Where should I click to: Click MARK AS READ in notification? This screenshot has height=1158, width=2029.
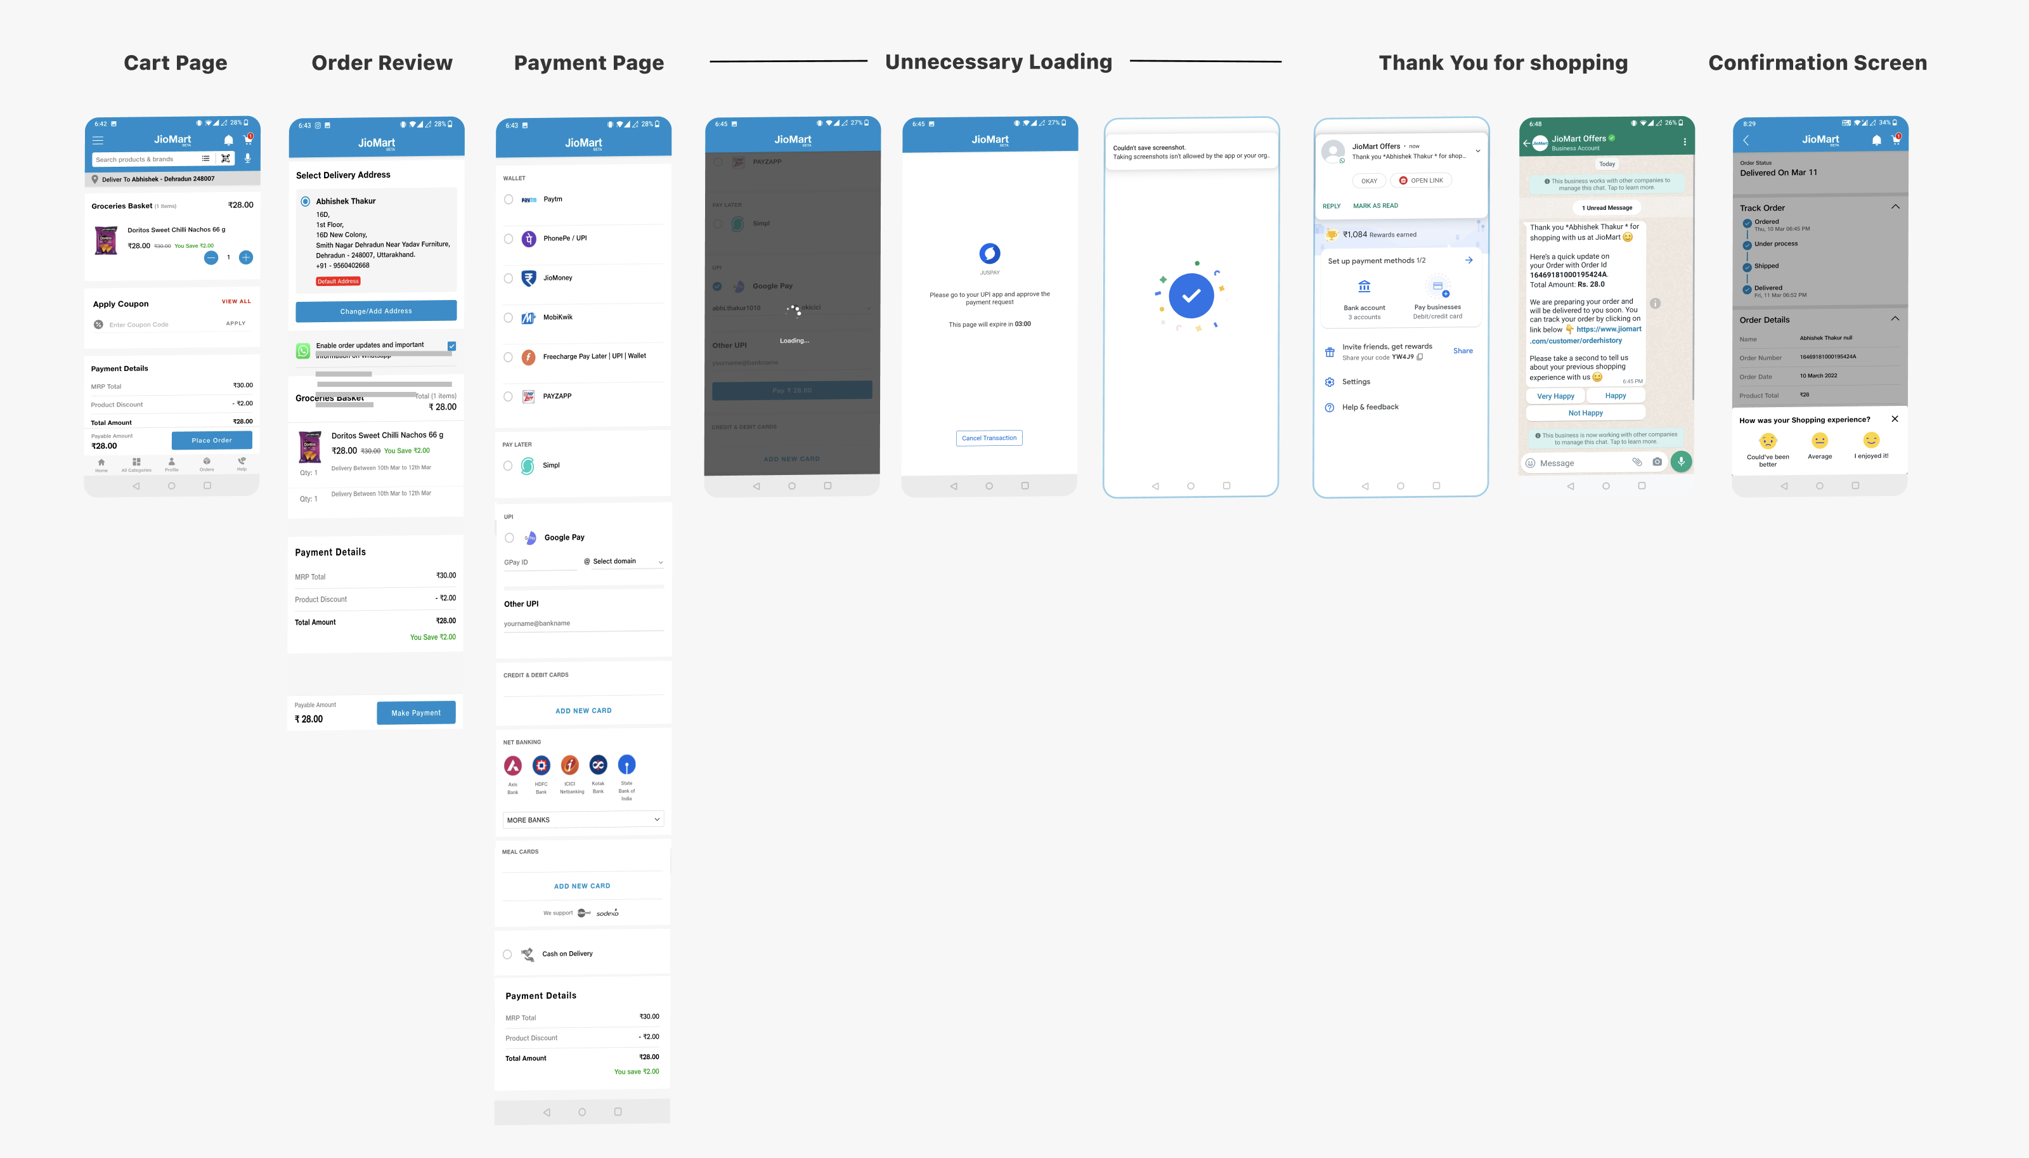(1375, 206)
